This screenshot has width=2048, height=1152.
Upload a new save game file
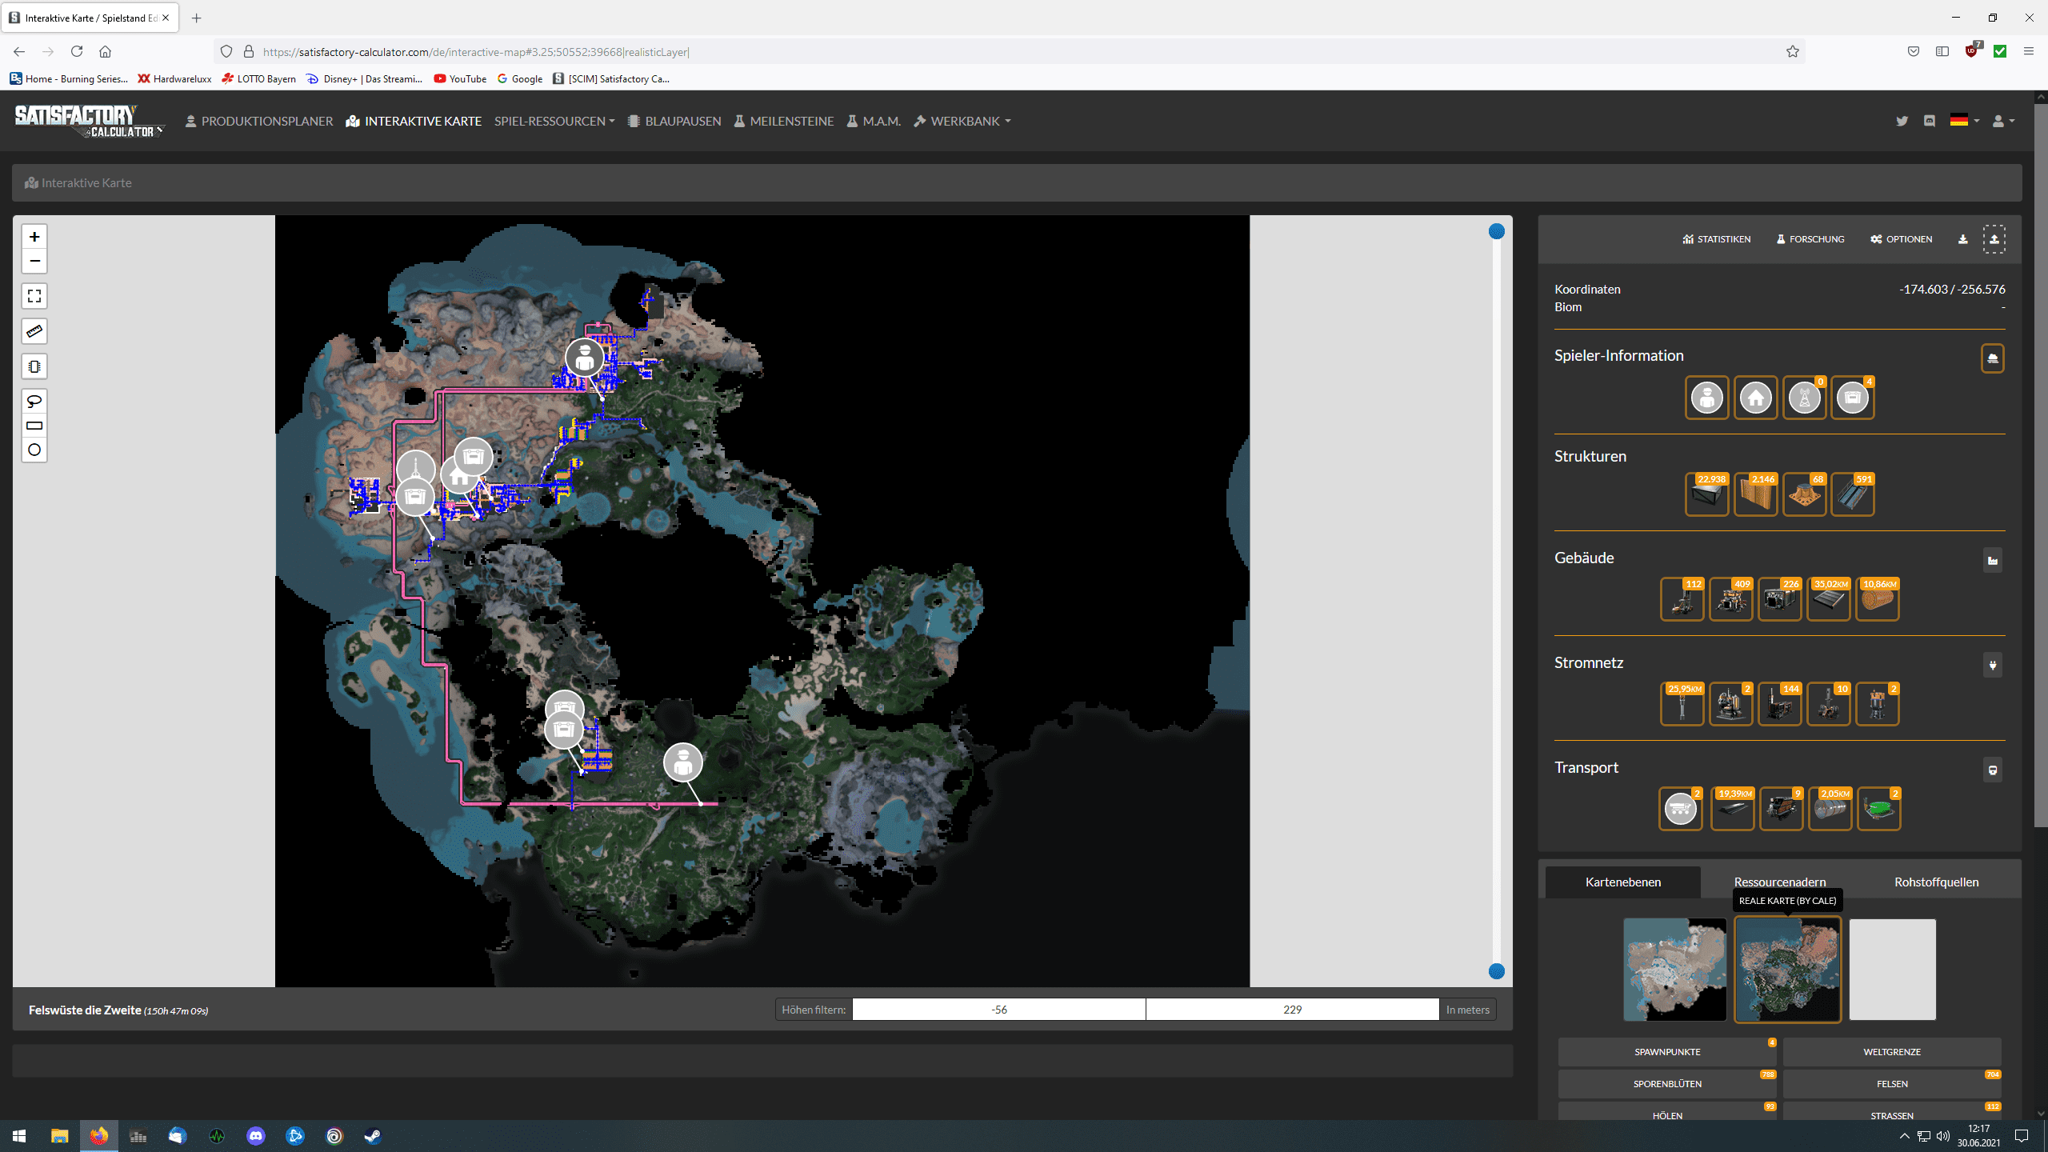[x=1994, y=239]
